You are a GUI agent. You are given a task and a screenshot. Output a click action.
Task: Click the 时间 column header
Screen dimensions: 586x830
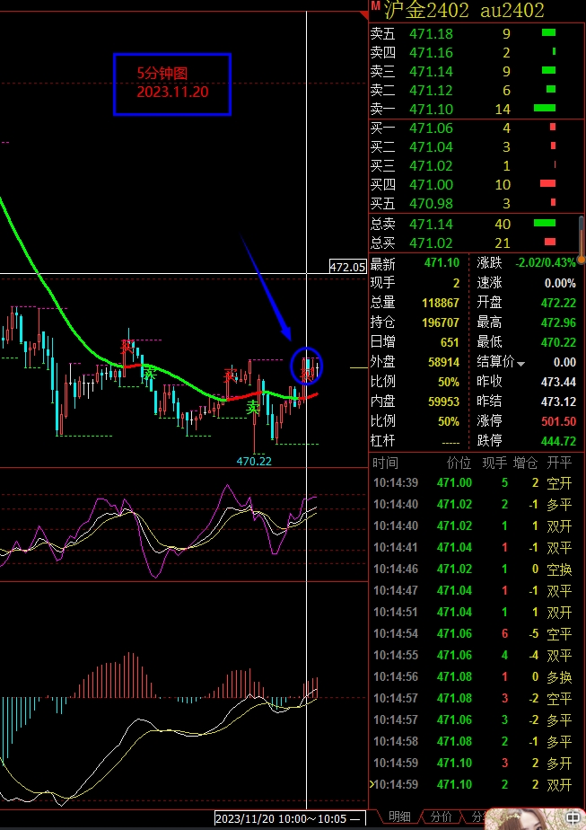tap(385, 464)
